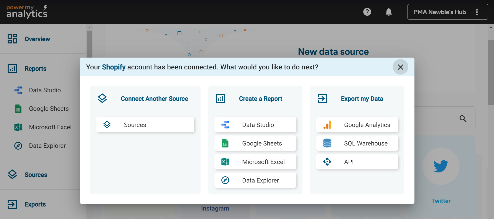
Task: Pick Microsoft Excel in the dialog
Action: click(255, 162)
